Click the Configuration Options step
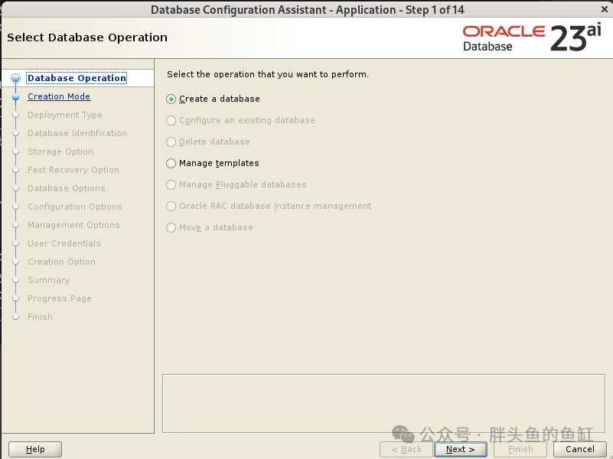Viewport: 613px width, 459px height. coord(75,207)
